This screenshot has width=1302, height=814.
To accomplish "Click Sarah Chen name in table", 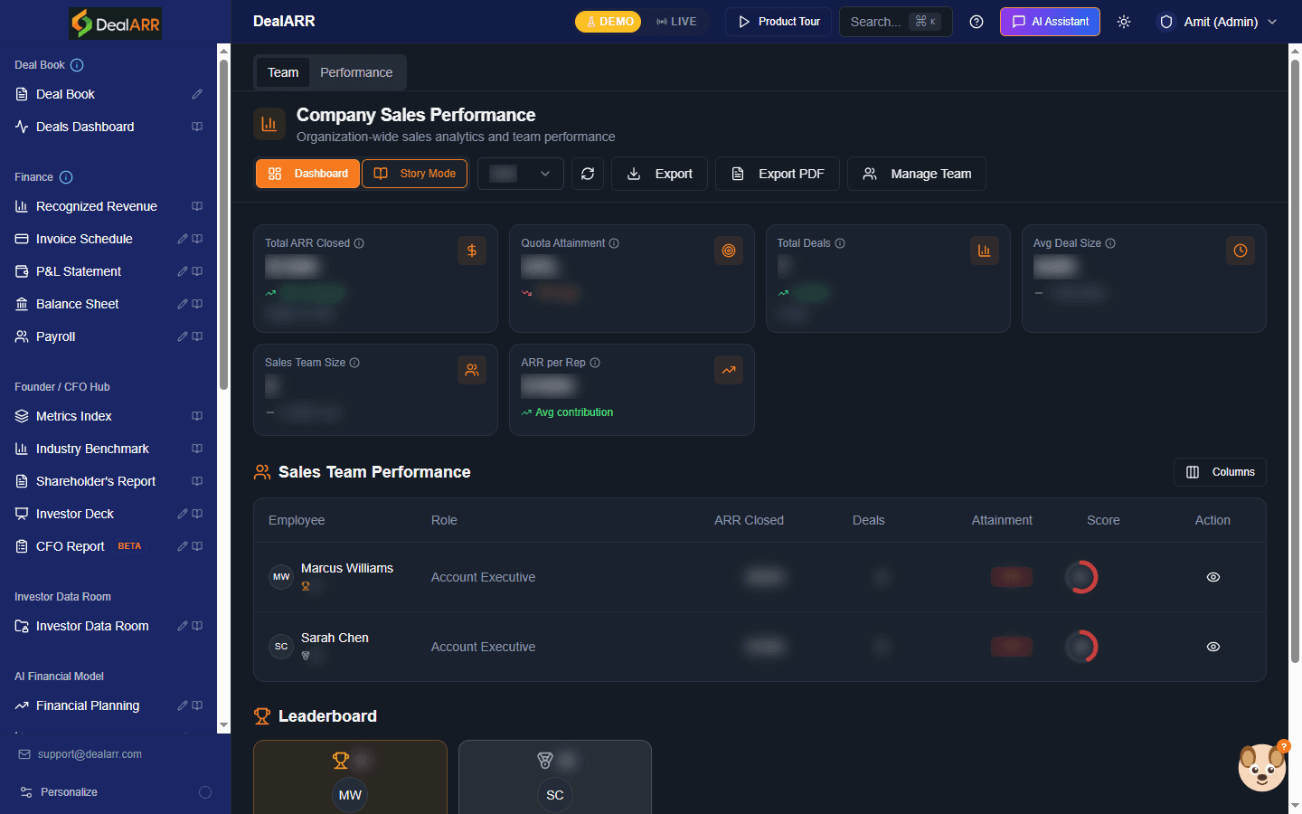I will click(x=335, y=638).
